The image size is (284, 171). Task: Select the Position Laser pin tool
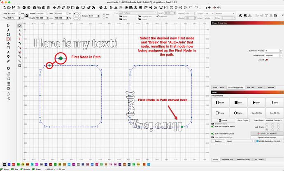[8, 57]
